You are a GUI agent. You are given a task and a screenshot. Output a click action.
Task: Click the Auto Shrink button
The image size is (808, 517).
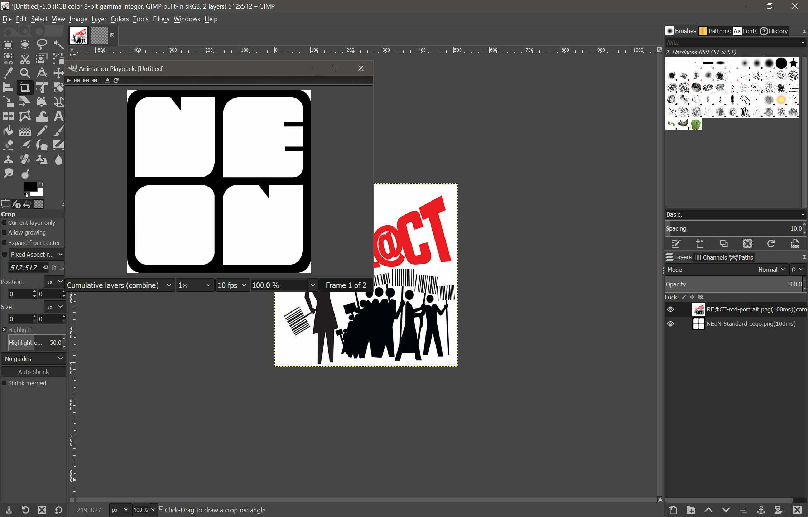pyautogui.click(x=34, y=372)
